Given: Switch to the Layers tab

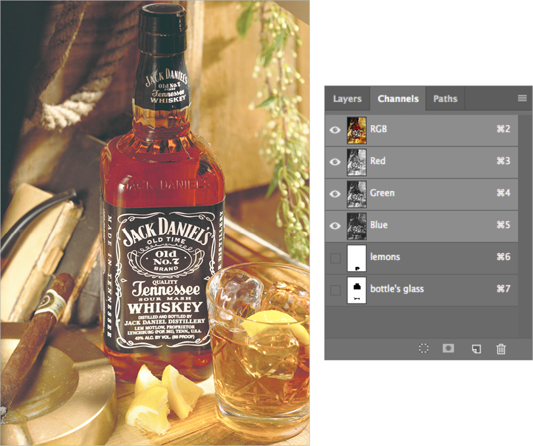Looking at the screenshot, I should point(347,98).
